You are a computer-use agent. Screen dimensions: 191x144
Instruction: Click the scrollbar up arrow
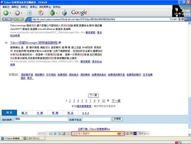click(189, 23)
